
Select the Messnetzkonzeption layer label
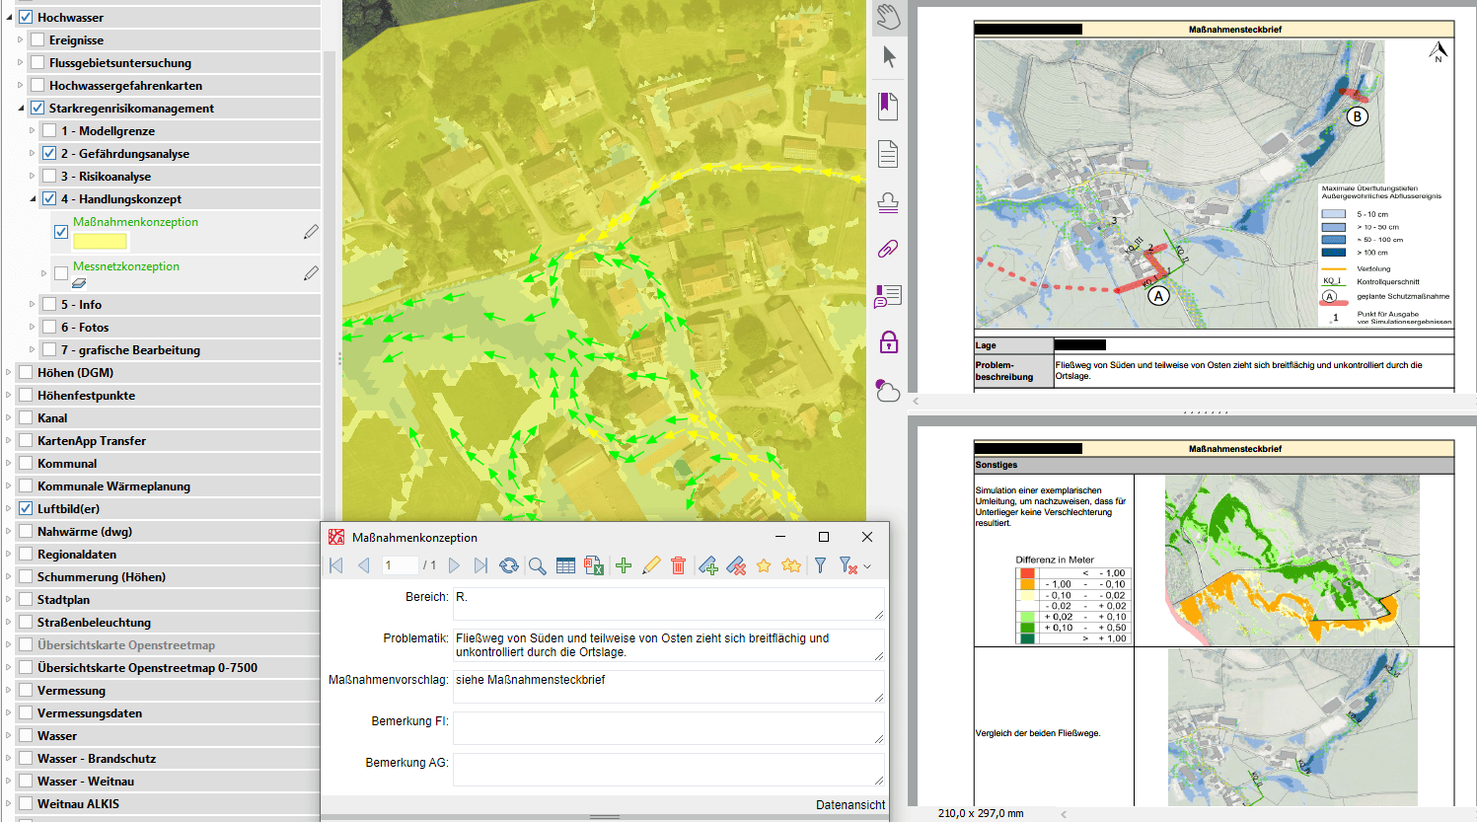point(126,266)
